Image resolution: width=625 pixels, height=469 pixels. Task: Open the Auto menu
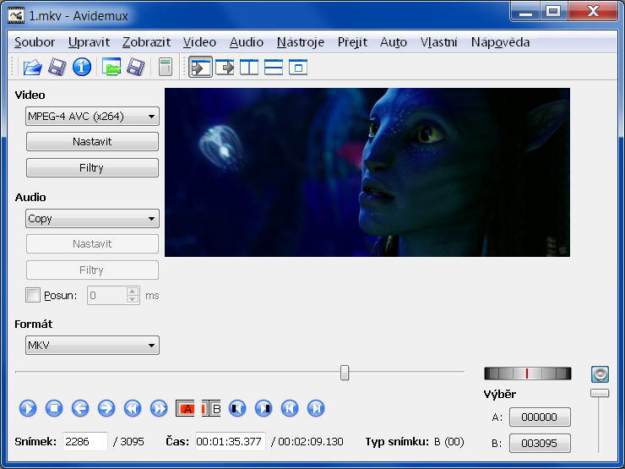[x=394, y=42]
